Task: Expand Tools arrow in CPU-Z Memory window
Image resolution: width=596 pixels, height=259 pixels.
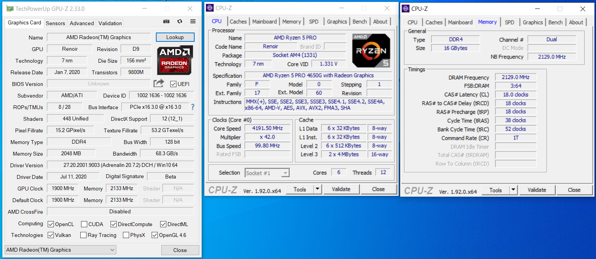Action: (513, 190)
